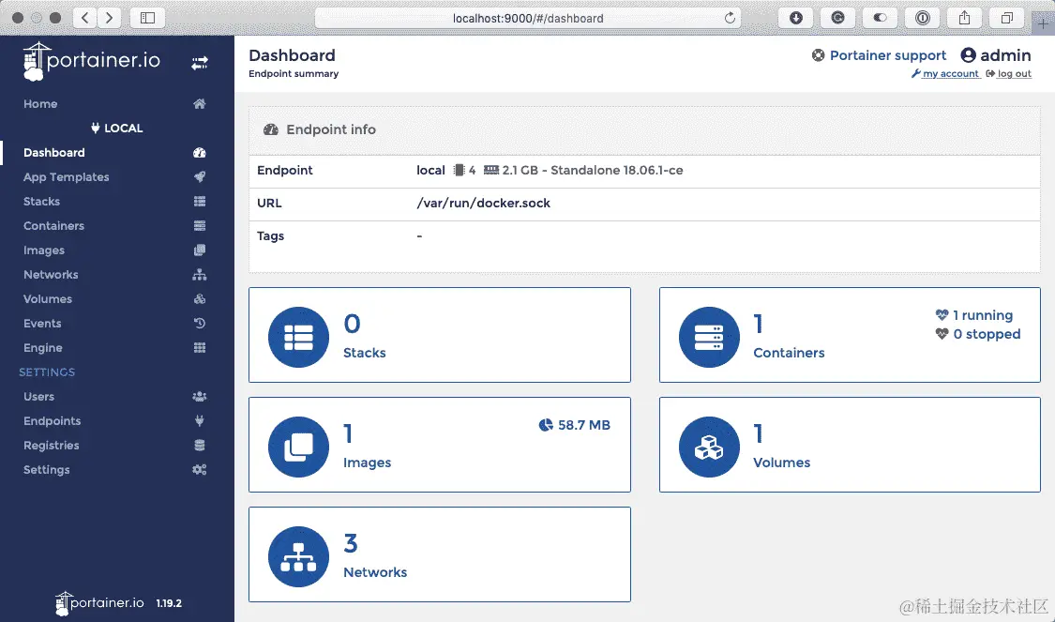
Task: Toggle the browser extension switch icon
Action: pos(880,18)
